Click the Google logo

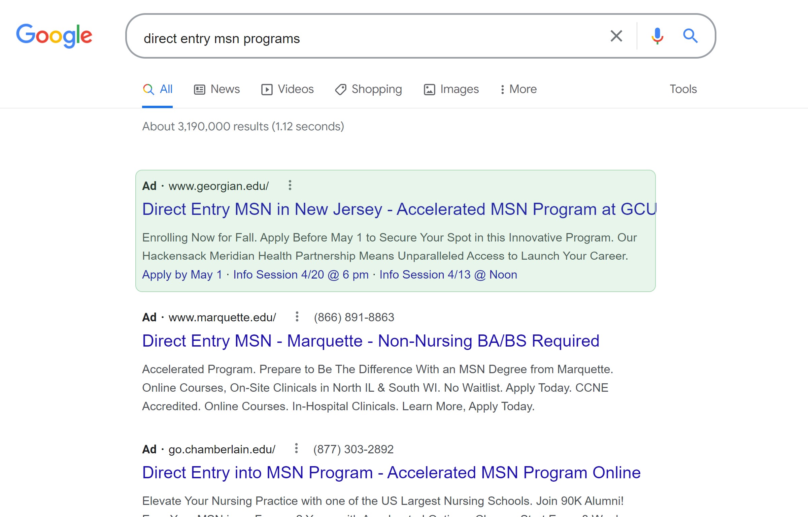(x=54, y=36)
